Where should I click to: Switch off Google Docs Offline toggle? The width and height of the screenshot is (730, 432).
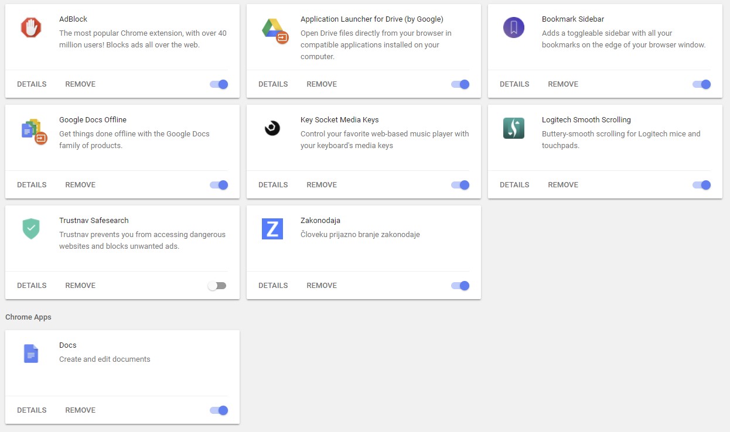coord(219,185)
